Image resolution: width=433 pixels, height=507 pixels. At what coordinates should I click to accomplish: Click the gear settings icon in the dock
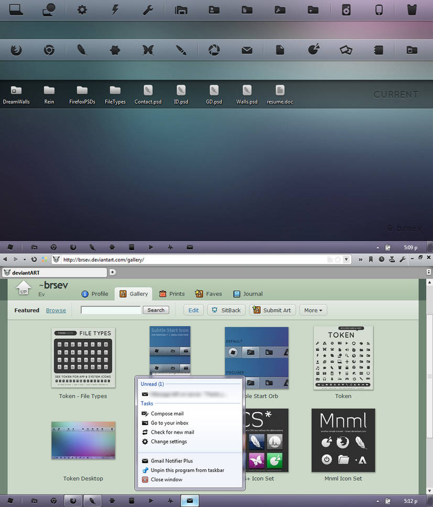(x=82, y=10)
